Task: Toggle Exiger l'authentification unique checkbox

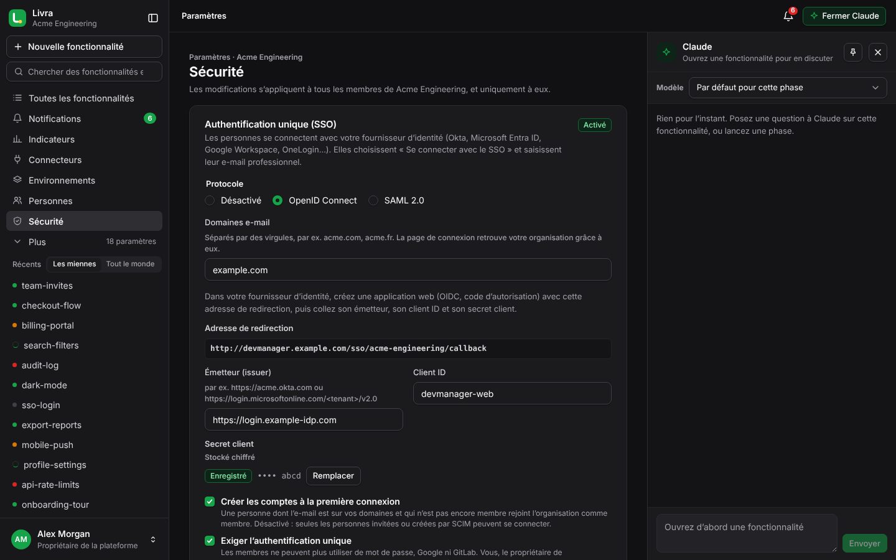Action: coord(210,541)
